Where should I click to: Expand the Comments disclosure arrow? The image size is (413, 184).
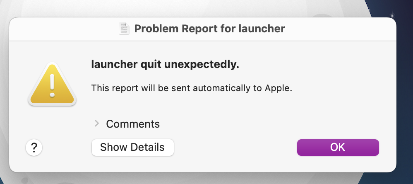click(x=97, y=123)
